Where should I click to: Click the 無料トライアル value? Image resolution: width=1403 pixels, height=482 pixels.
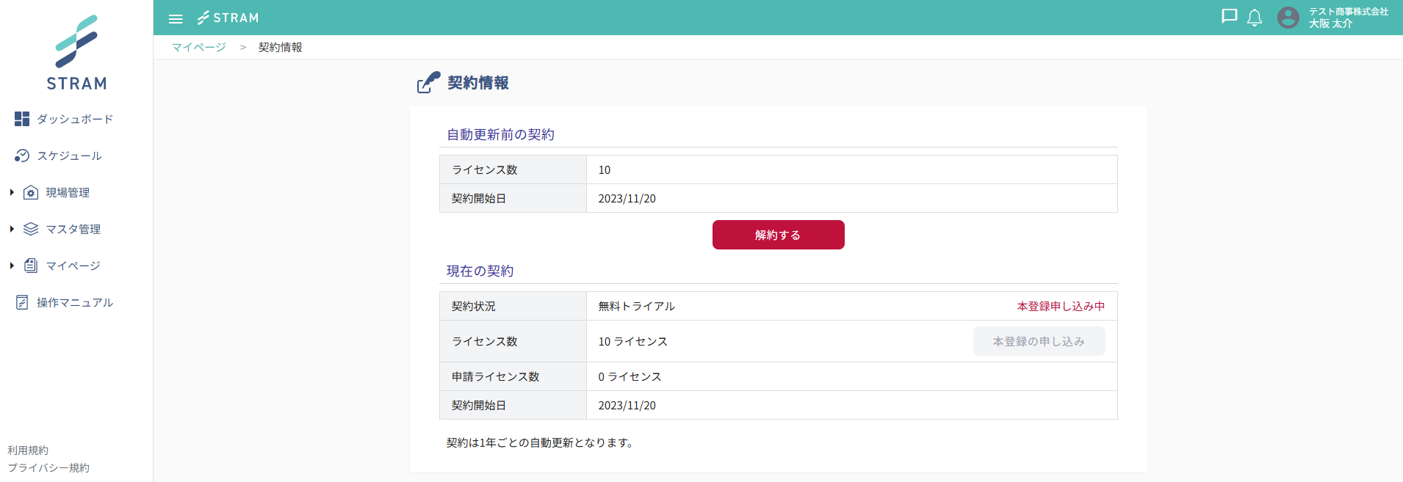click(x=637, y=306)
